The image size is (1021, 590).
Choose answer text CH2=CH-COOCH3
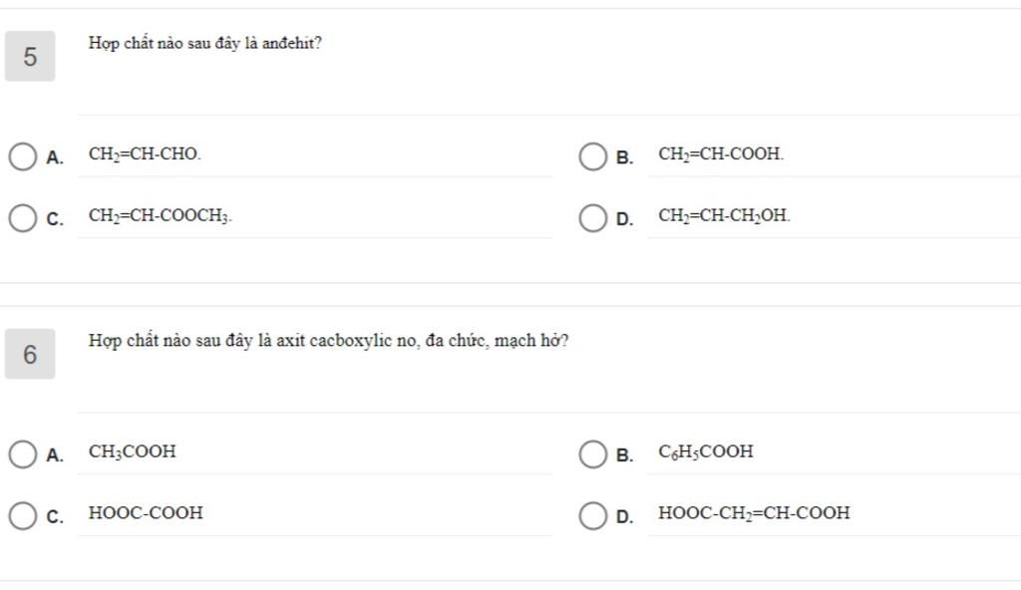[161, 215]
